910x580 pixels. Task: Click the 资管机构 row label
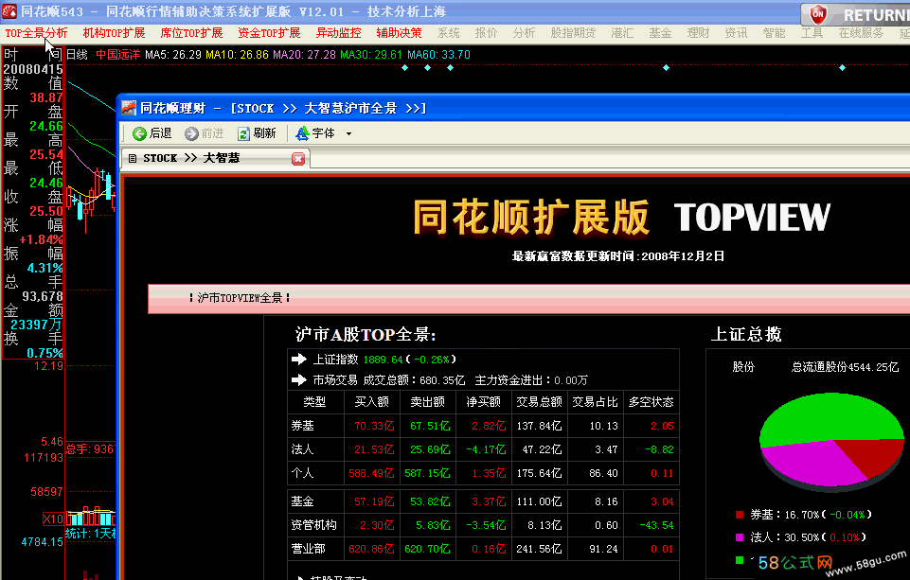pos(314,525)
